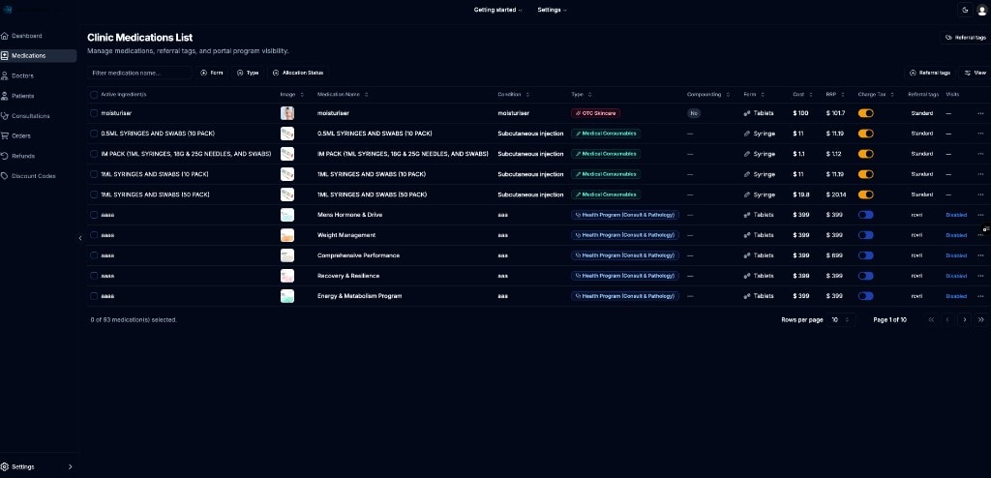The width and height of the screenshot is (991, 478).
Task: Open Consultations in sidebar
Action: tap(30, 116)
